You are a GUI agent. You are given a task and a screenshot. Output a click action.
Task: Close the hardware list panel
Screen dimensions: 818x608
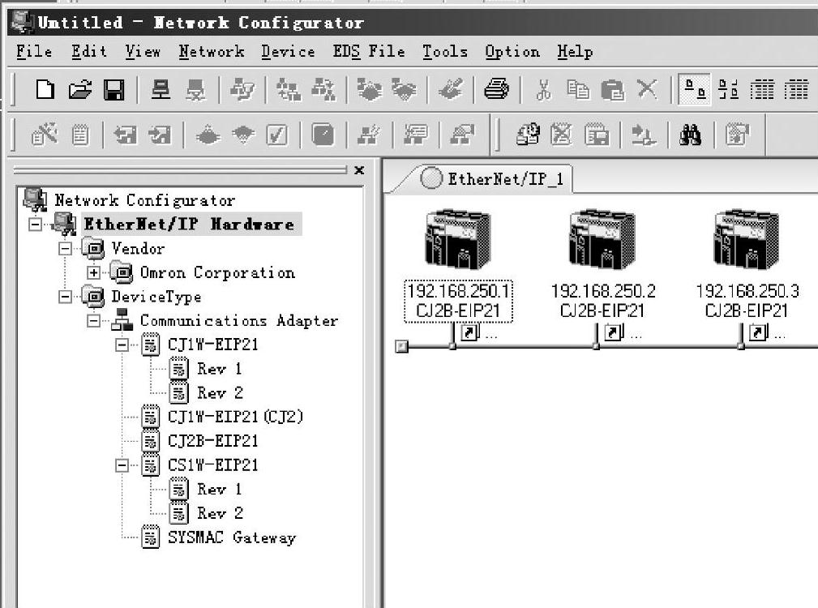coord(359,170)
